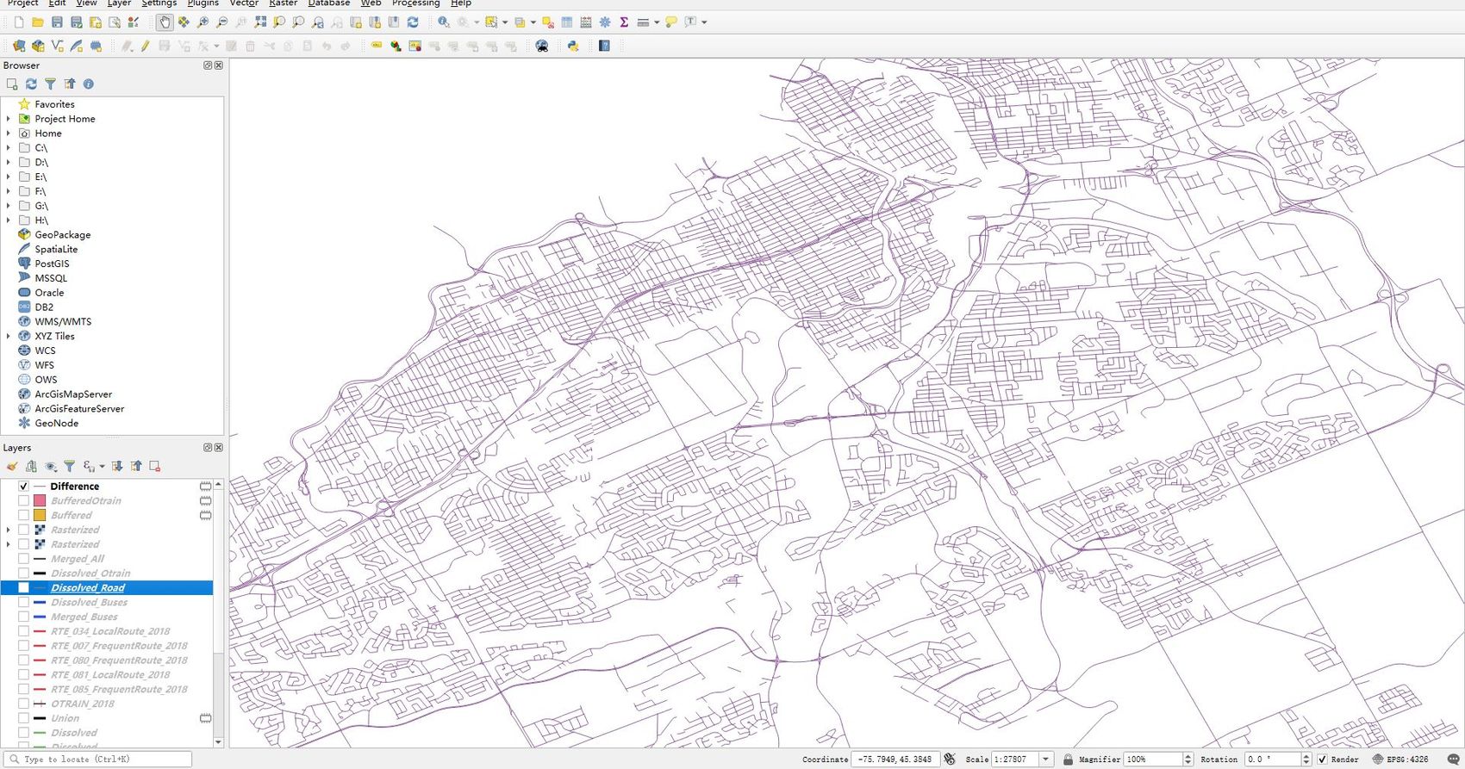The image size is (1465, 769).
Task: Activate the Identify Features tool
Action: click(443, 22)
